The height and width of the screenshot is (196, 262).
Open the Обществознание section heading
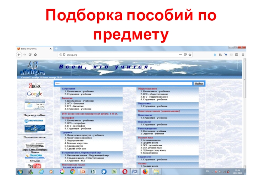[x=148, y=89]
